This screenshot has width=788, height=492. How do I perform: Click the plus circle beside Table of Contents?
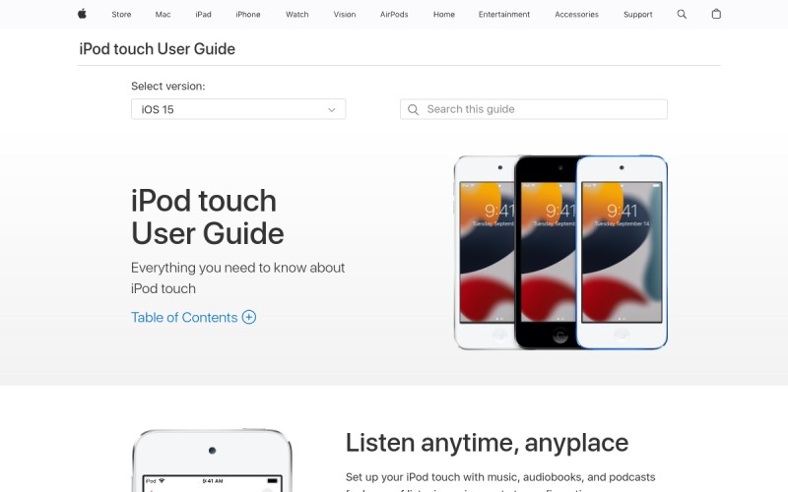point(249,317)
